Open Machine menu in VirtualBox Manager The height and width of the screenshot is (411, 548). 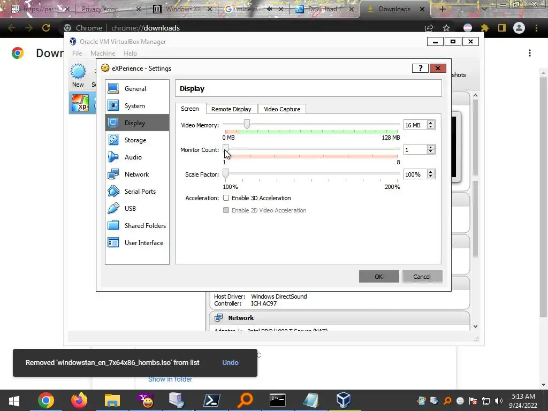pos(103,54)
